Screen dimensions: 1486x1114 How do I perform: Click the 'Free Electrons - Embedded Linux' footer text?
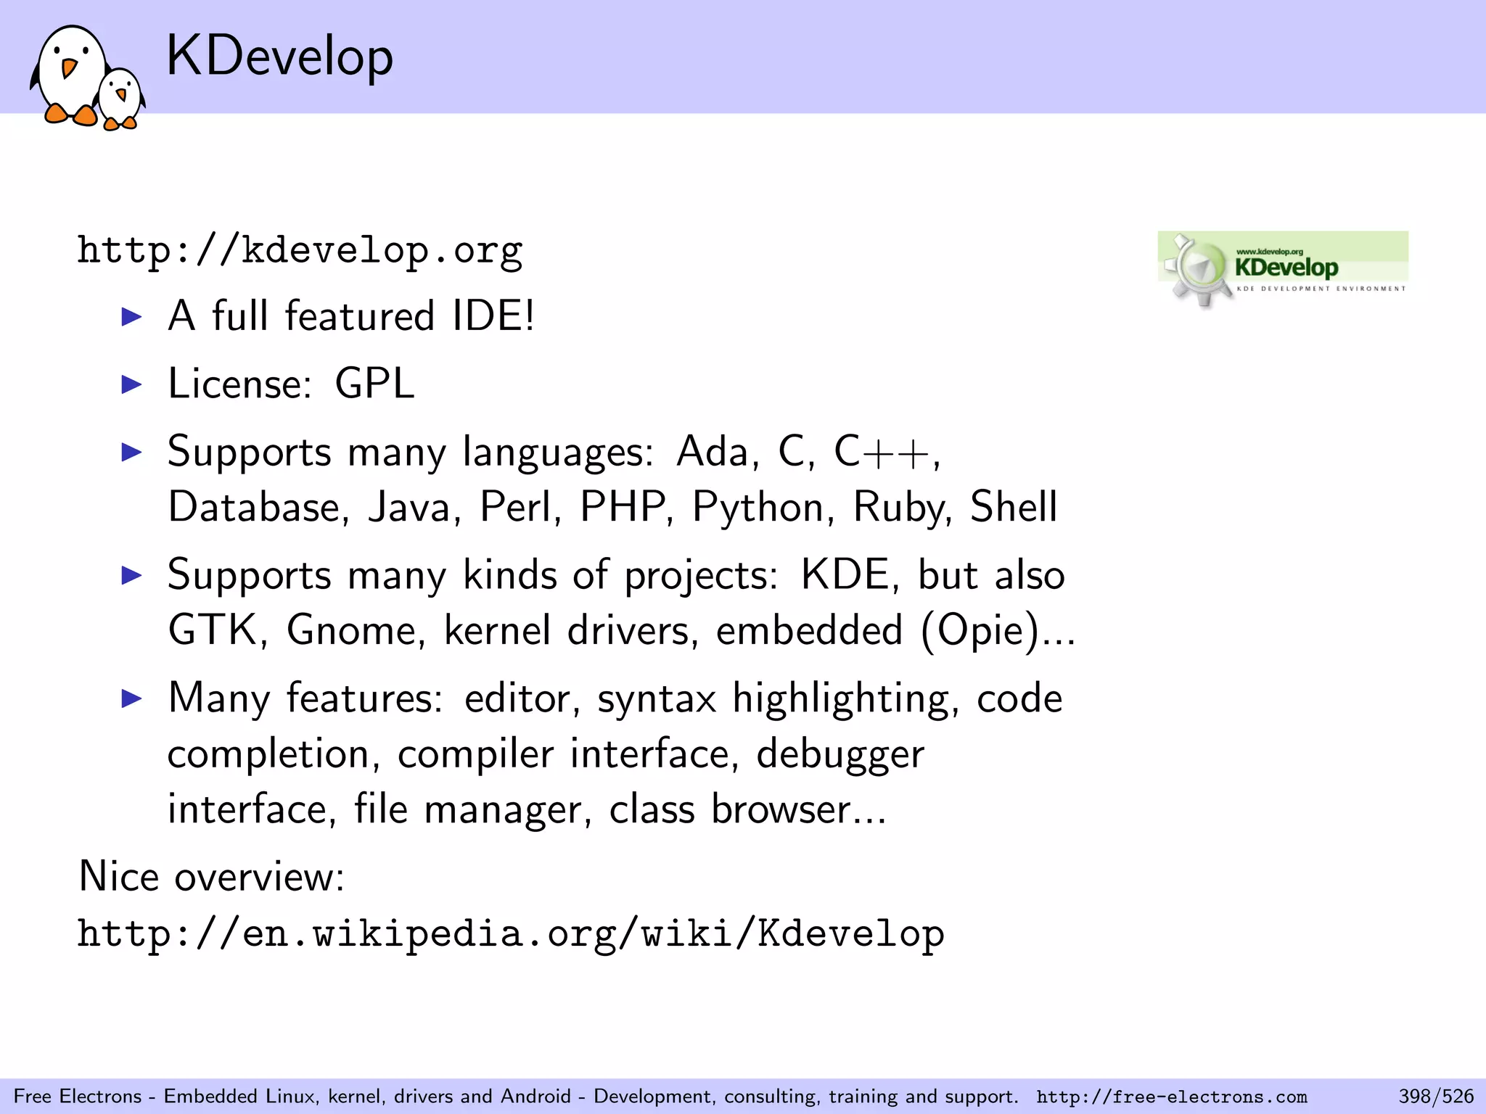[x=515, y=1097]
